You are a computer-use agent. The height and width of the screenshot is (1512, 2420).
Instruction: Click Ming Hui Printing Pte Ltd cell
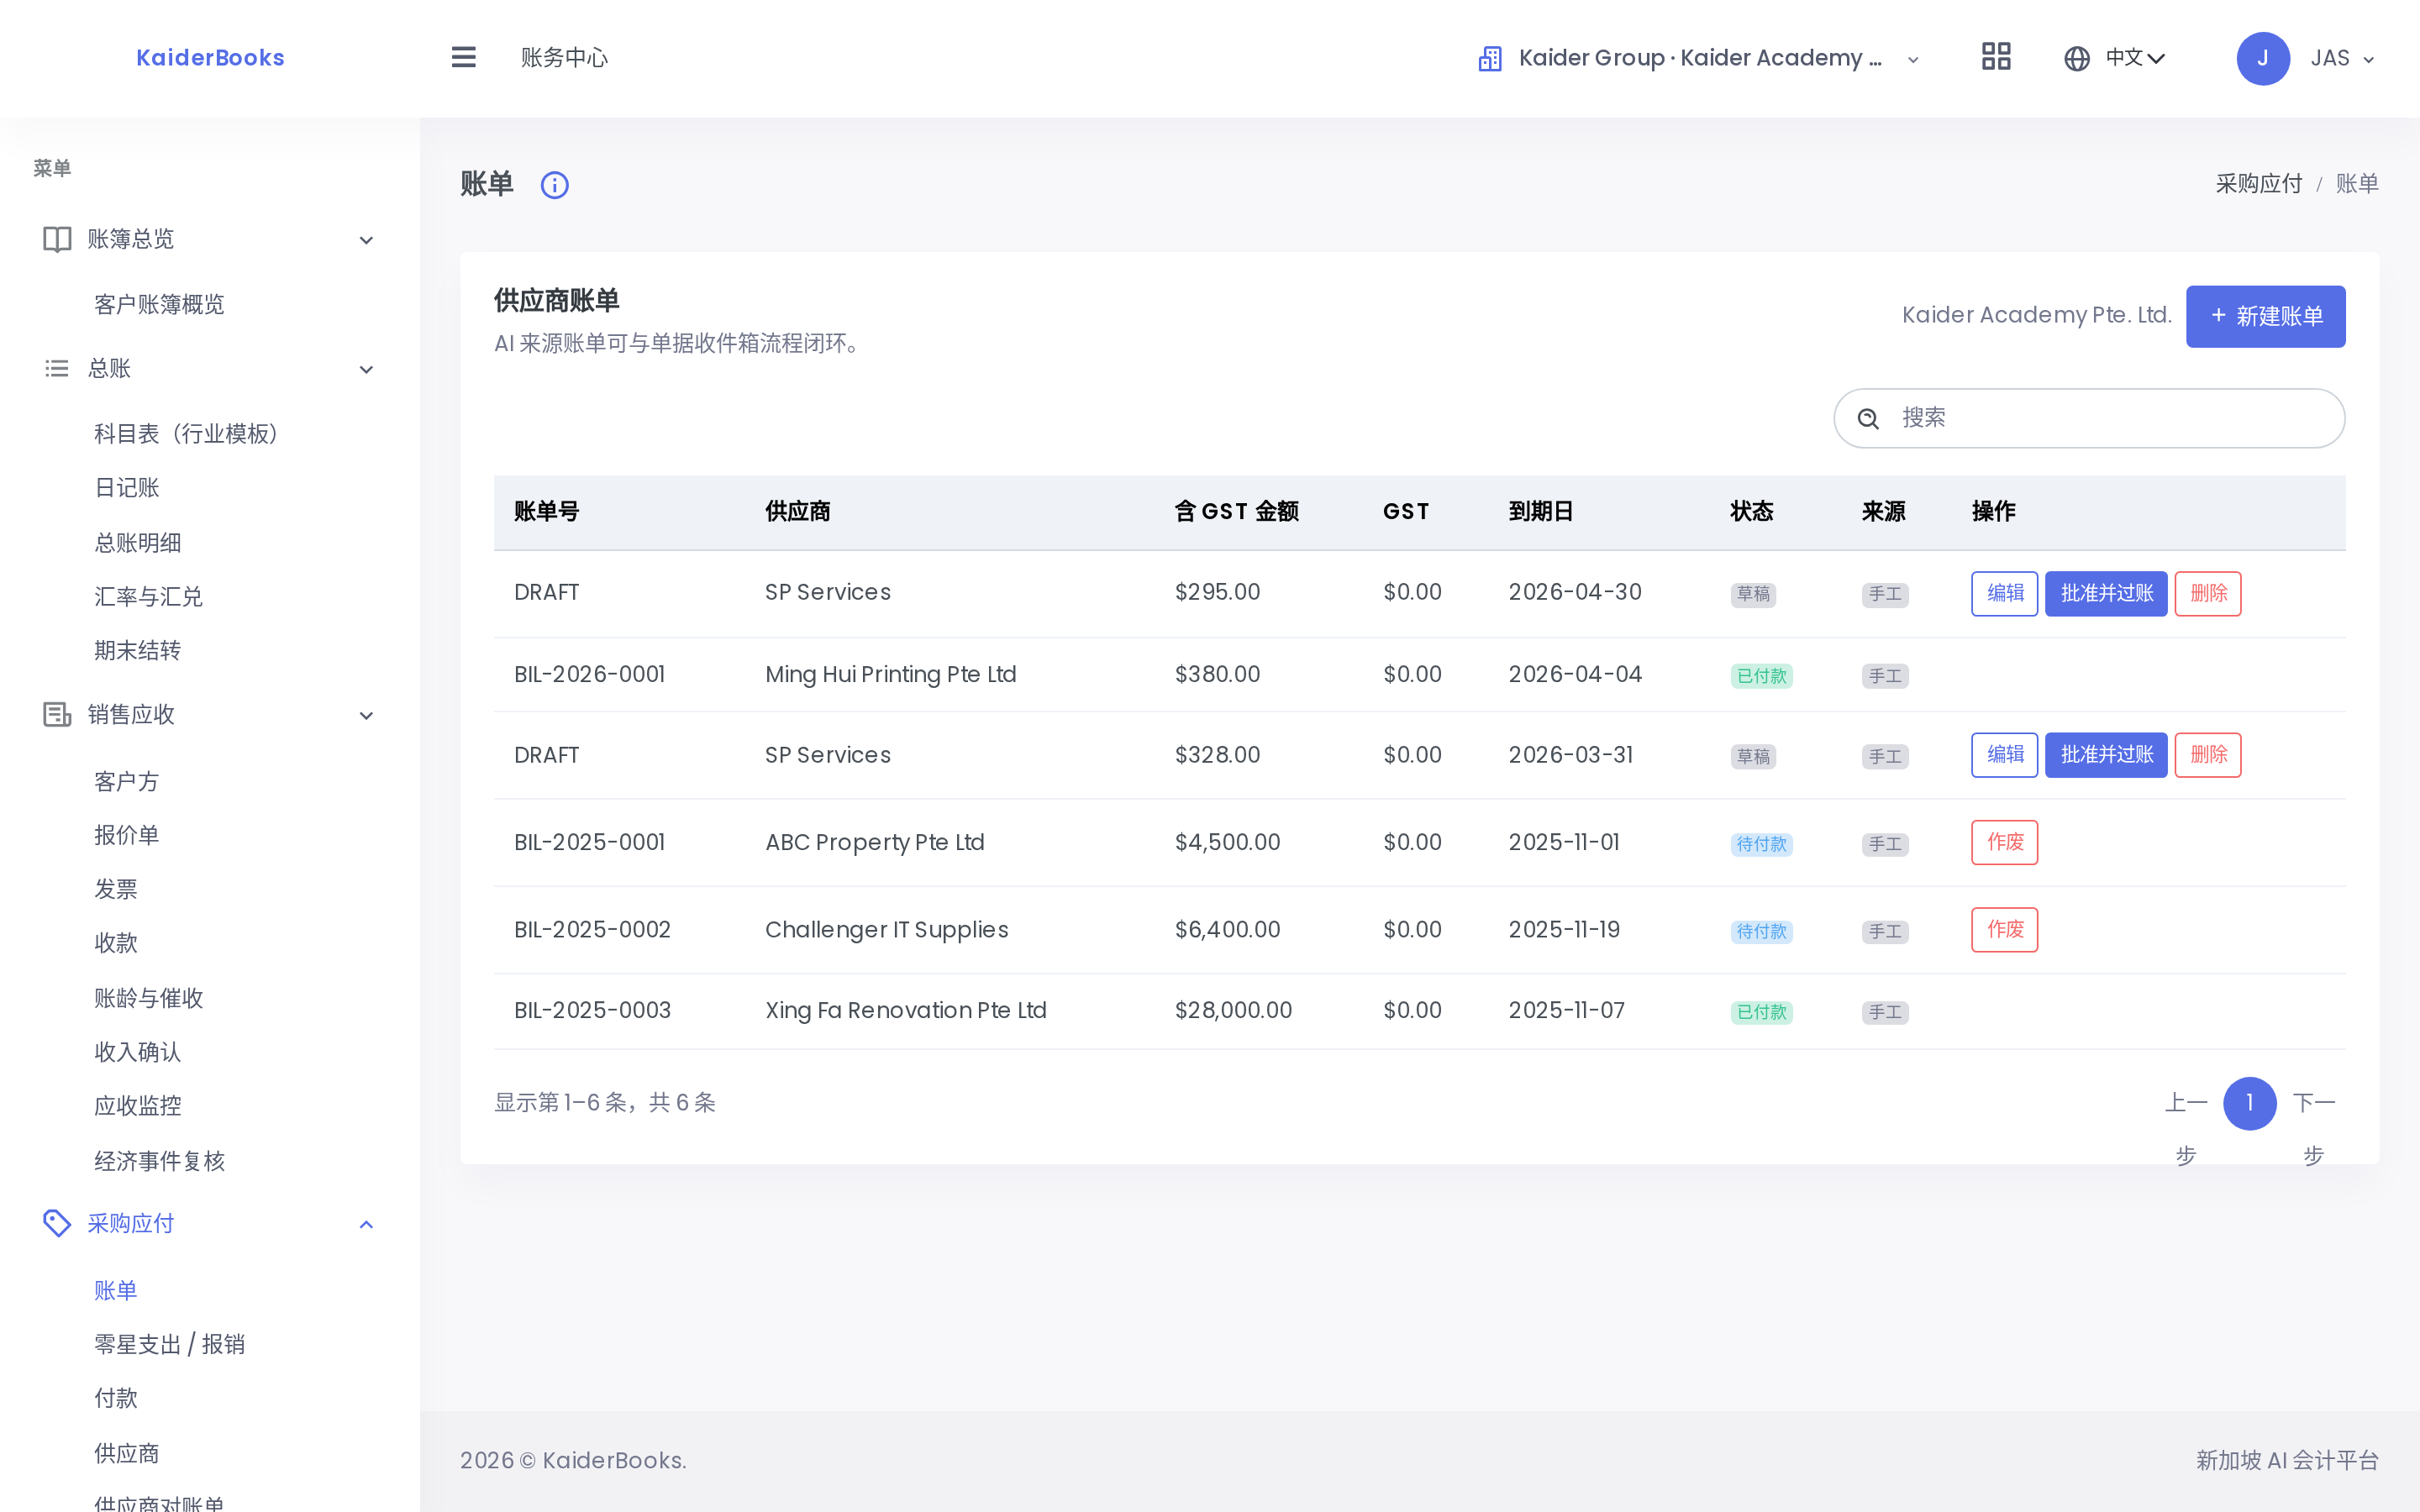pyautogui.click(x=890, y=675)
